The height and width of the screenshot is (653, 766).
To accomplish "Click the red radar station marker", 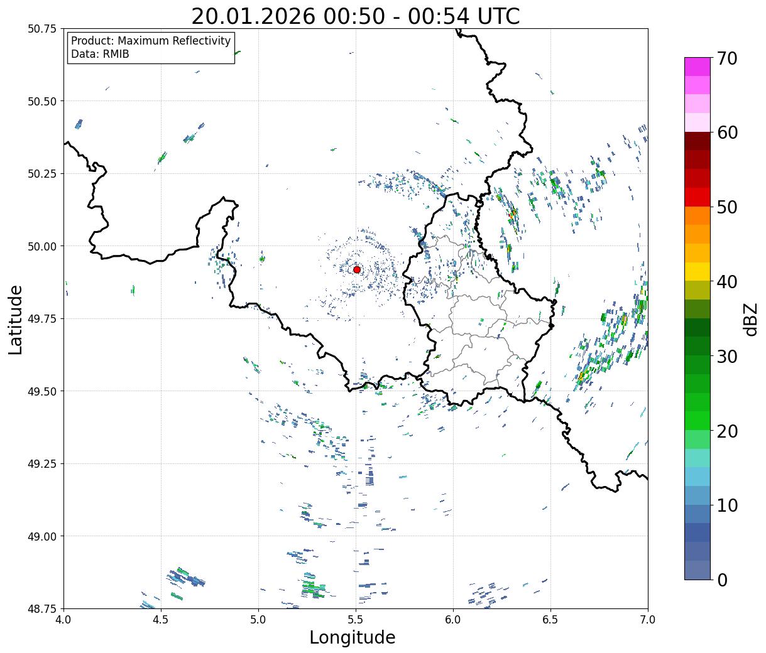I will [x=357, y=269].
